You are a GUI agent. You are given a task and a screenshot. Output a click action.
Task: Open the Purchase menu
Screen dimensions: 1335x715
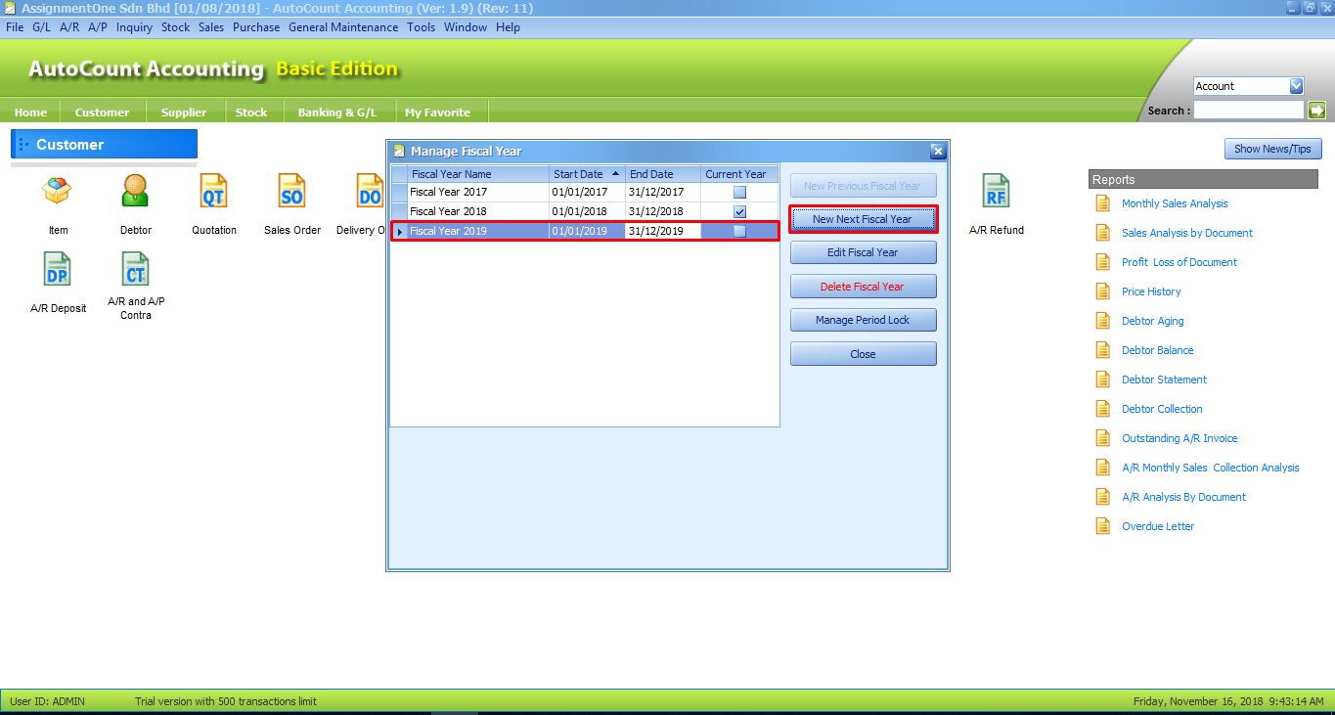[x=256, y=27]
